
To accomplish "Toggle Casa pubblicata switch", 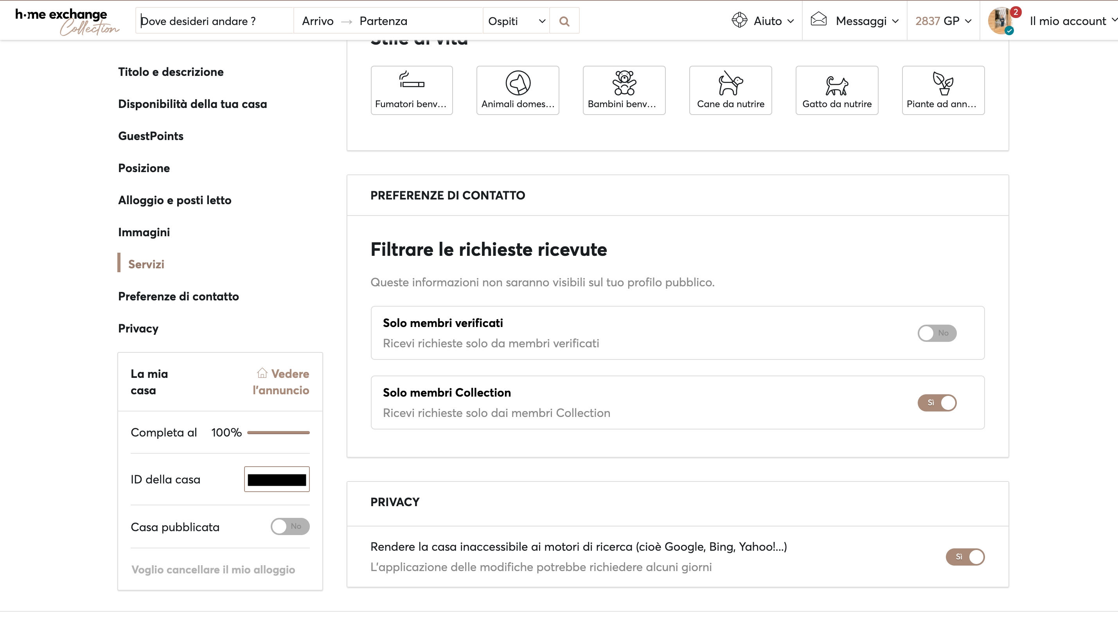I will point(290,526).
